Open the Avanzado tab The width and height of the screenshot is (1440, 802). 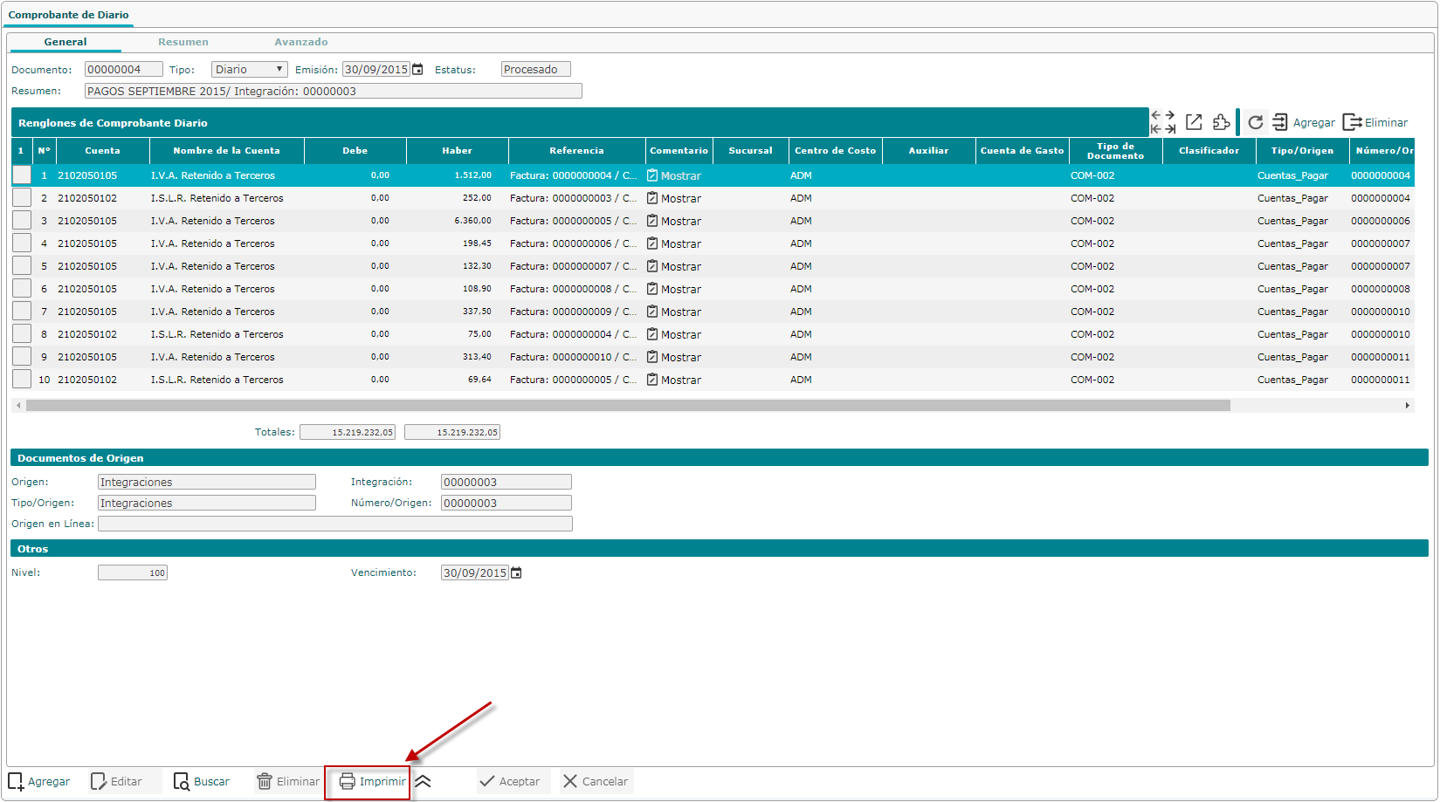pos(301,42)
